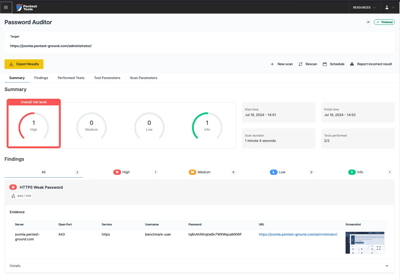Click the Finish time card
This screenshot has width=400, height=280.
pos(358,112)
